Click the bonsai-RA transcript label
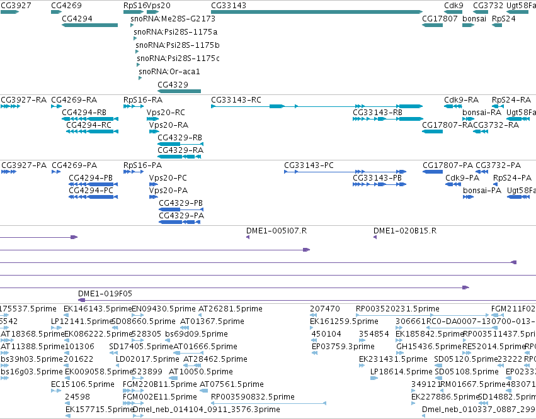The height and width of the screenshot is (419, 536). coord(482,113)
